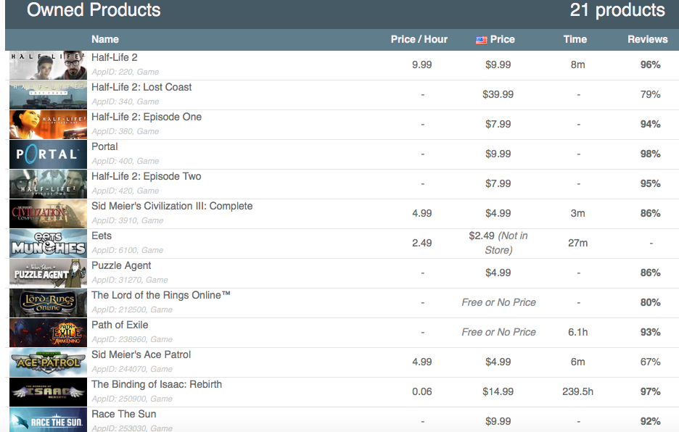Sort by Time column header
Image resolution: width=679 pixels, height=432 pixels.
coord(575,39)
